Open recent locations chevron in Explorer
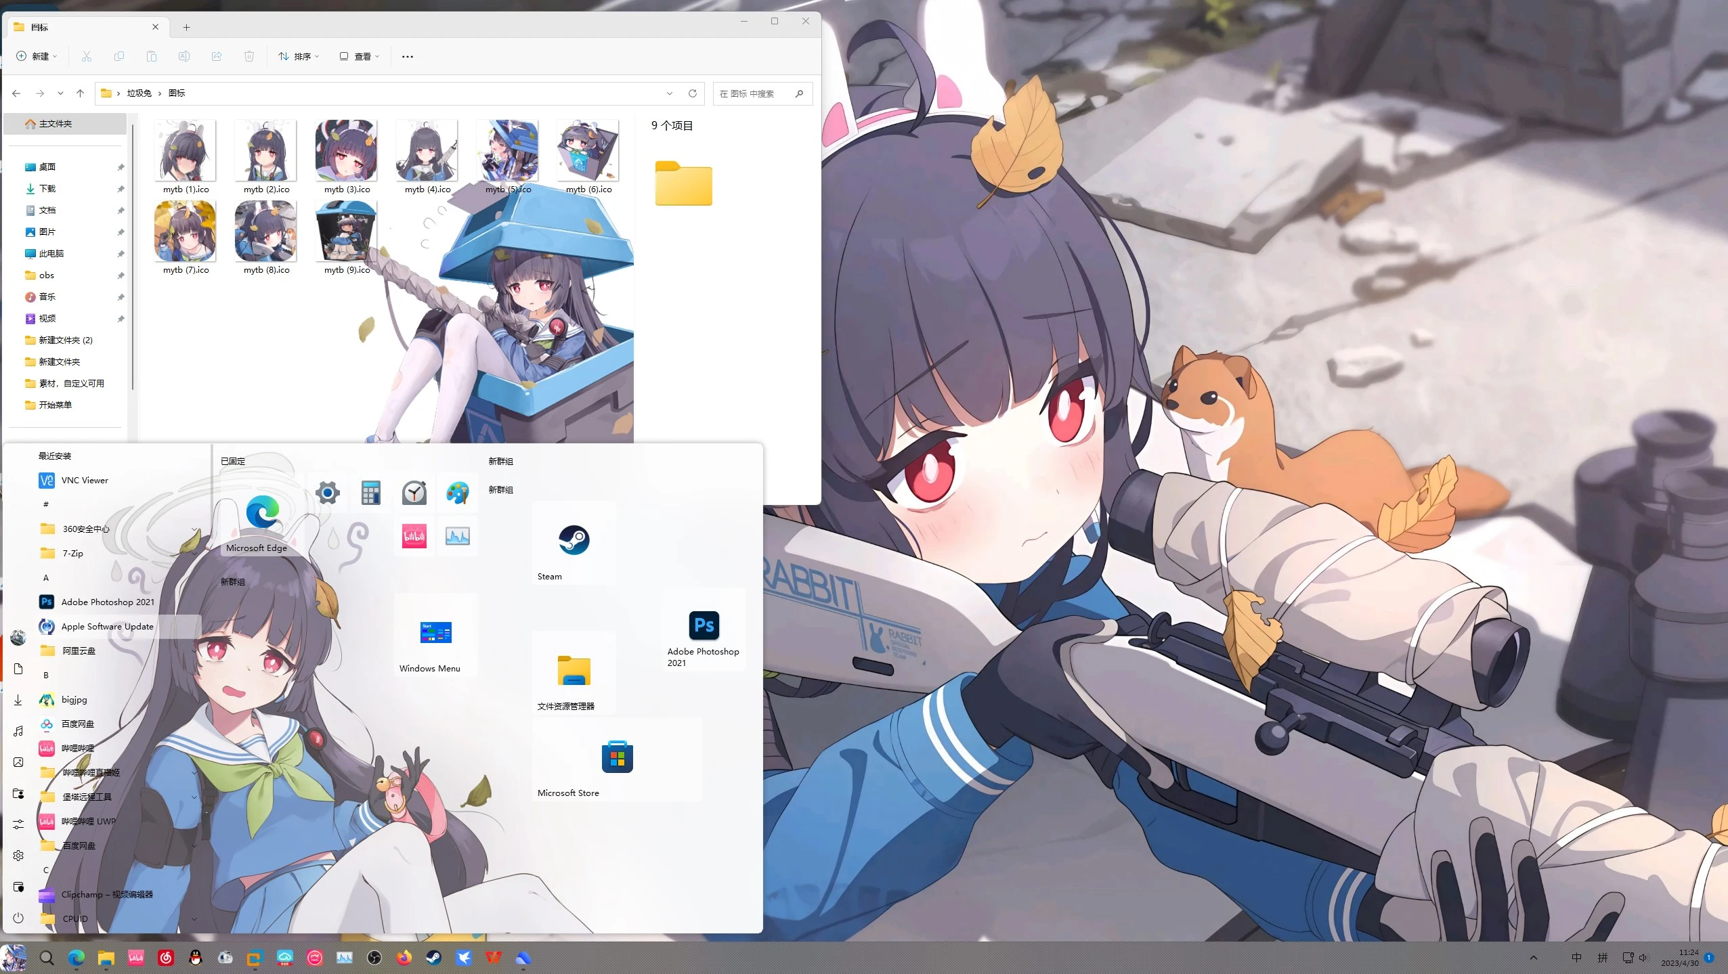Screen dimensions: 1728x974 pos(60,93)
